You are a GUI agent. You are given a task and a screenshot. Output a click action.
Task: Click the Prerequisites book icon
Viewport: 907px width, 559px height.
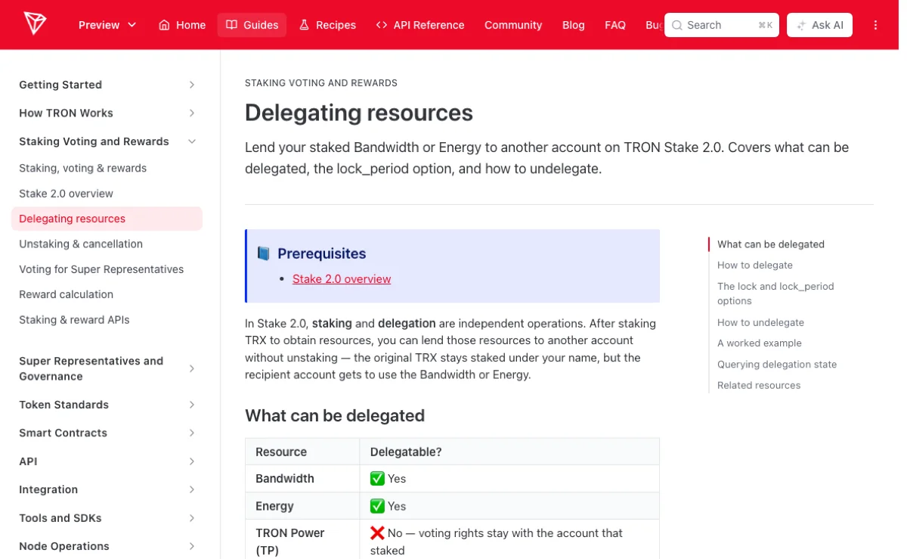(264, 253)
